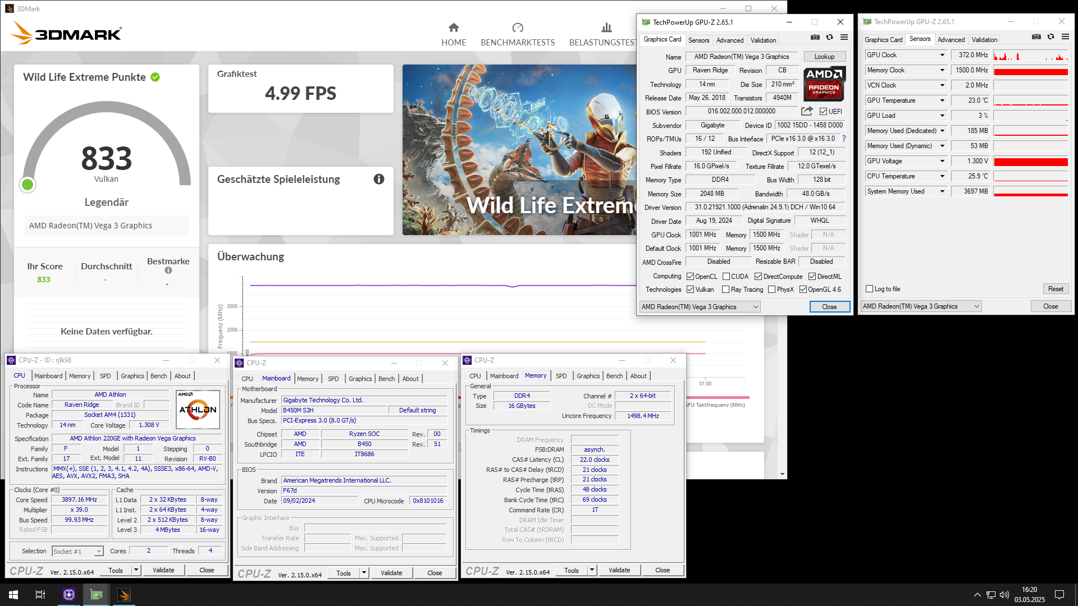The height and width of the screenshot is (606, 1078).
Task: Open the system volume control in tray
Action: point(1004,595)
